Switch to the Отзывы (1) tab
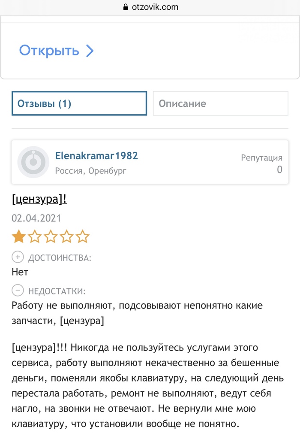The width and height of the screenshot is (300, 436). point(79,103)
